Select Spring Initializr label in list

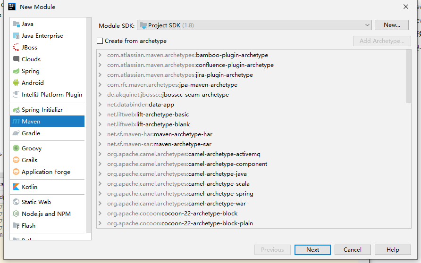(42, 110)
